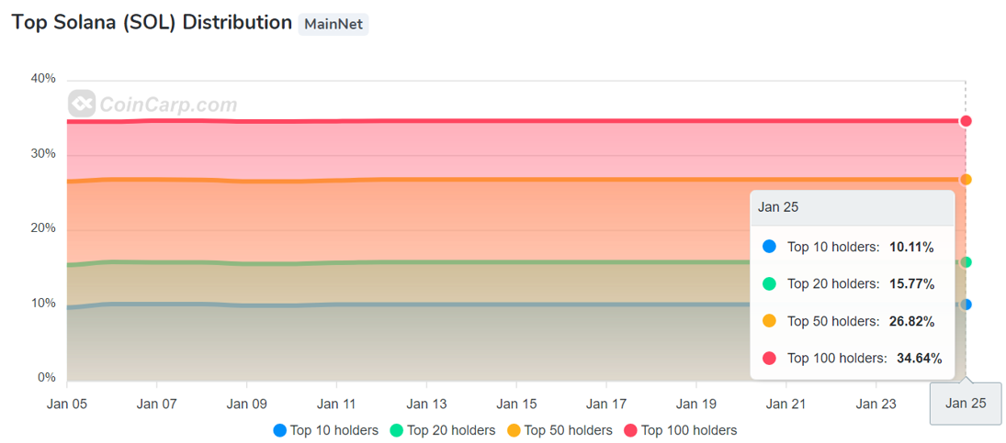This screenshot has height=443, width=1006.
Task: Click the Jan 25 tooltip header
Action: click(x=852, y=207)
